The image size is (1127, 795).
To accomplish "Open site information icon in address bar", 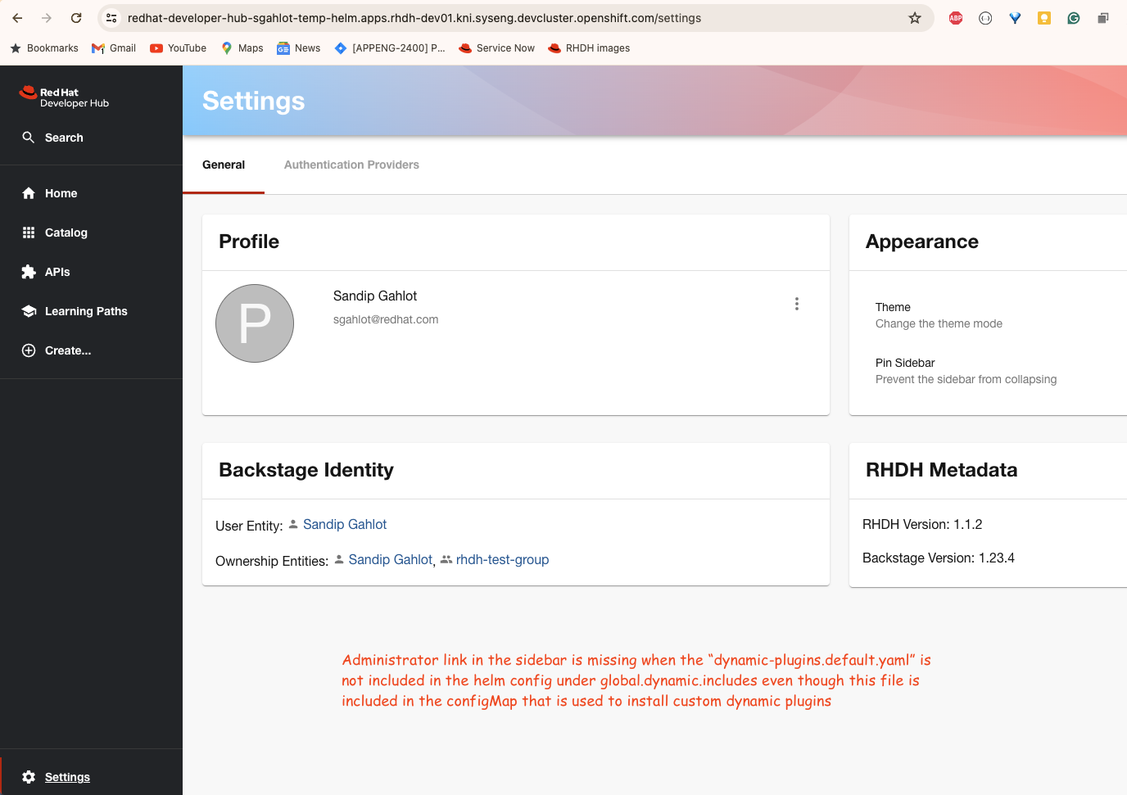I will [112, 18].
